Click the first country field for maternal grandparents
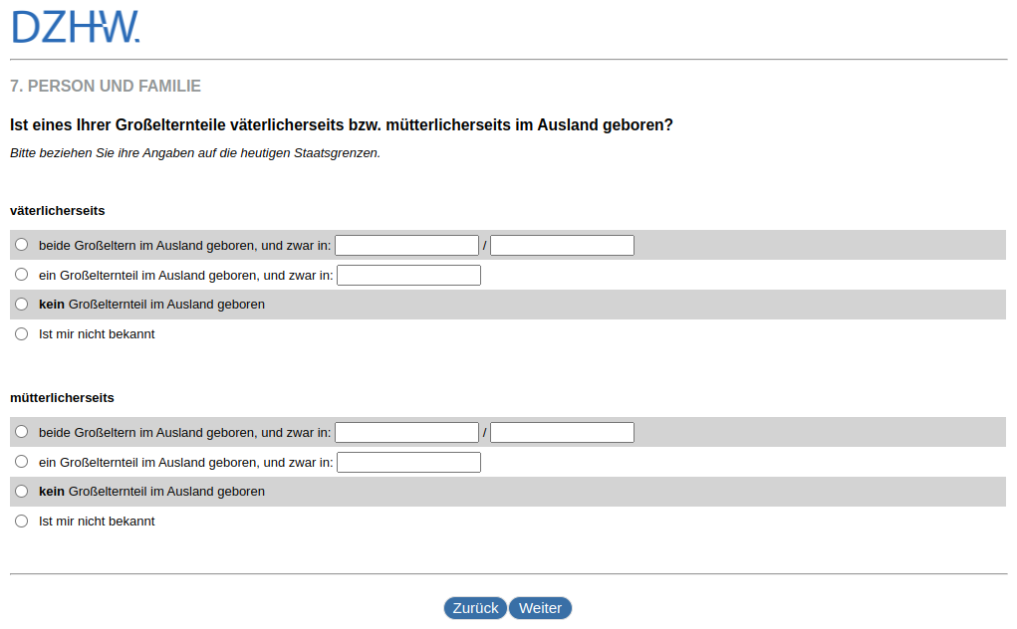 [x=406, y=431]
